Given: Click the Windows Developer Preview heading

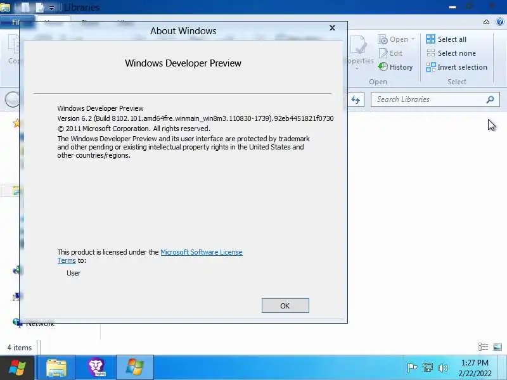Looking at the screenshot, I should coord(183,63).
